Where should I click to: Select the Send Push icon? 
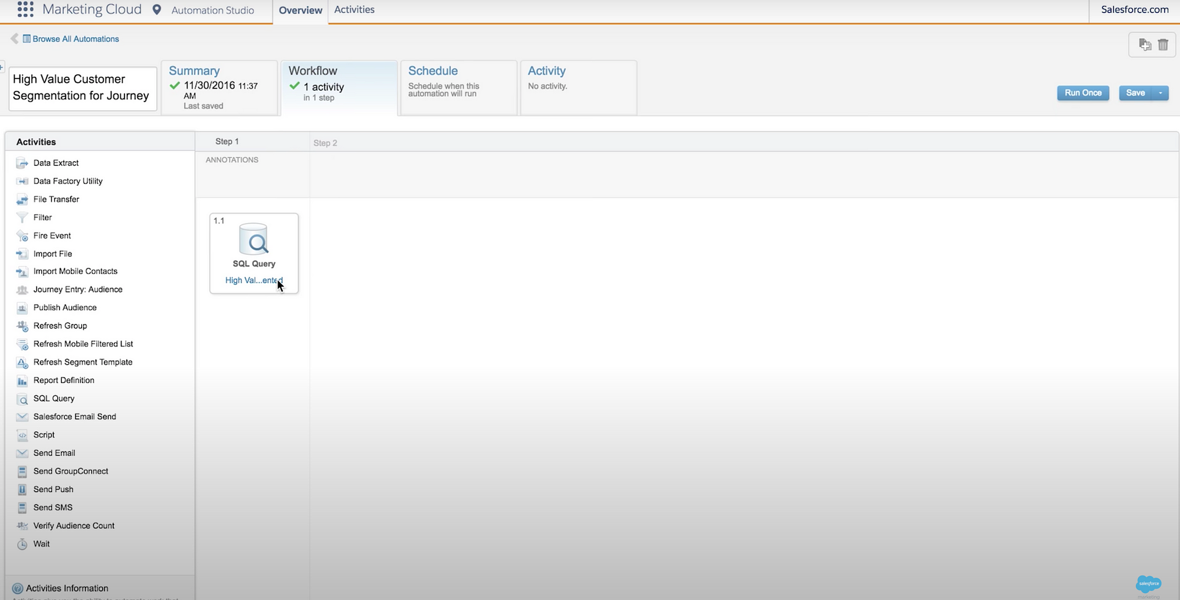click(x=22, y=490)
